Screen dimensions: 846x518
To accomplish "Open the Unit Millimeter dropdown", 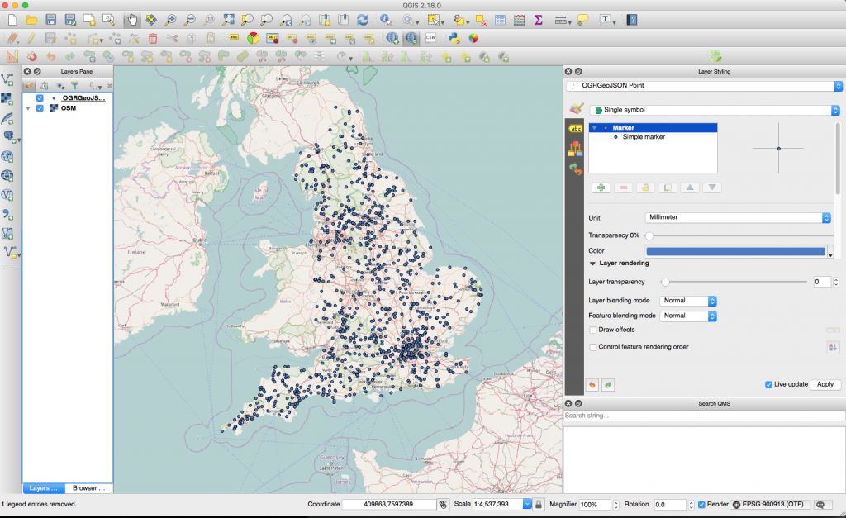I will point(738,217).
